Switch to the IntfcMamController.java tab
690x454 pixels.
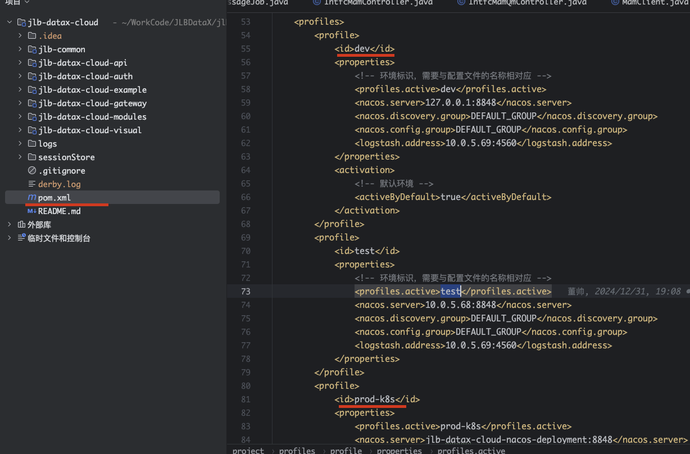point(374,3)
